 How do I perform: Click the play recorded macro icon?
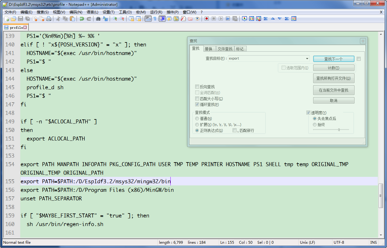[x=221, y=19]
